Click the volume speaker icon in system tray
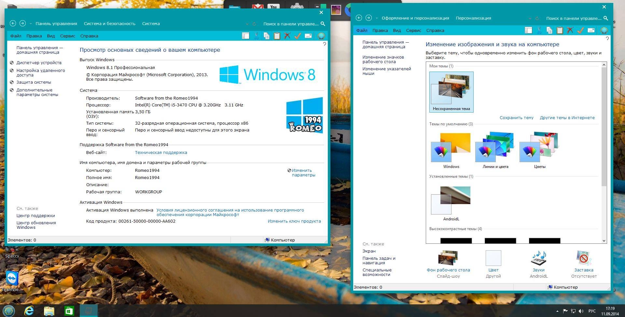Screen dimensions: 625x317 point(581,311)
